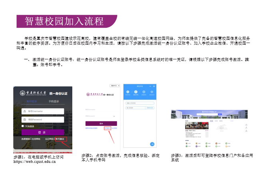This screenshot has width=266, height=178.
Task: Click the lock icon in the Password field
Action: pyautogui.click(x=25, y=119)
